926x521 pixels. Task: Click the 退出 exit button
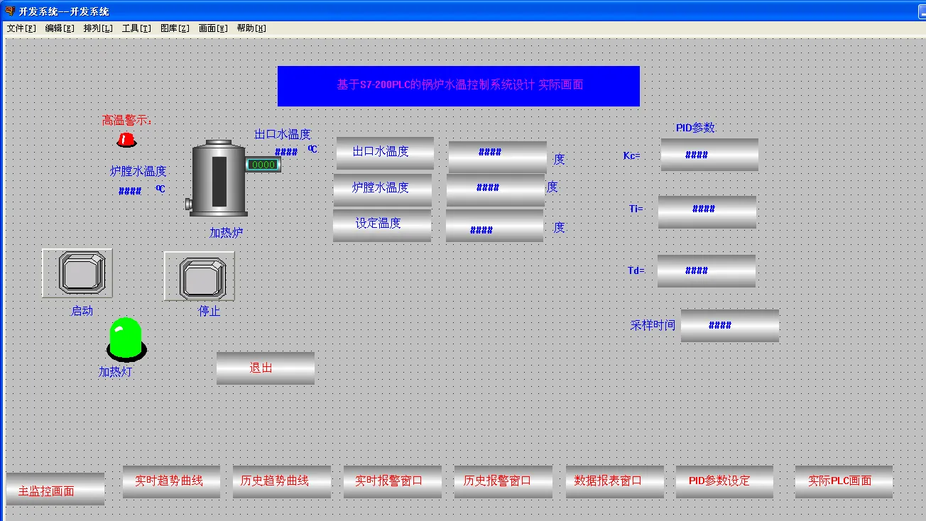[266, 368]
